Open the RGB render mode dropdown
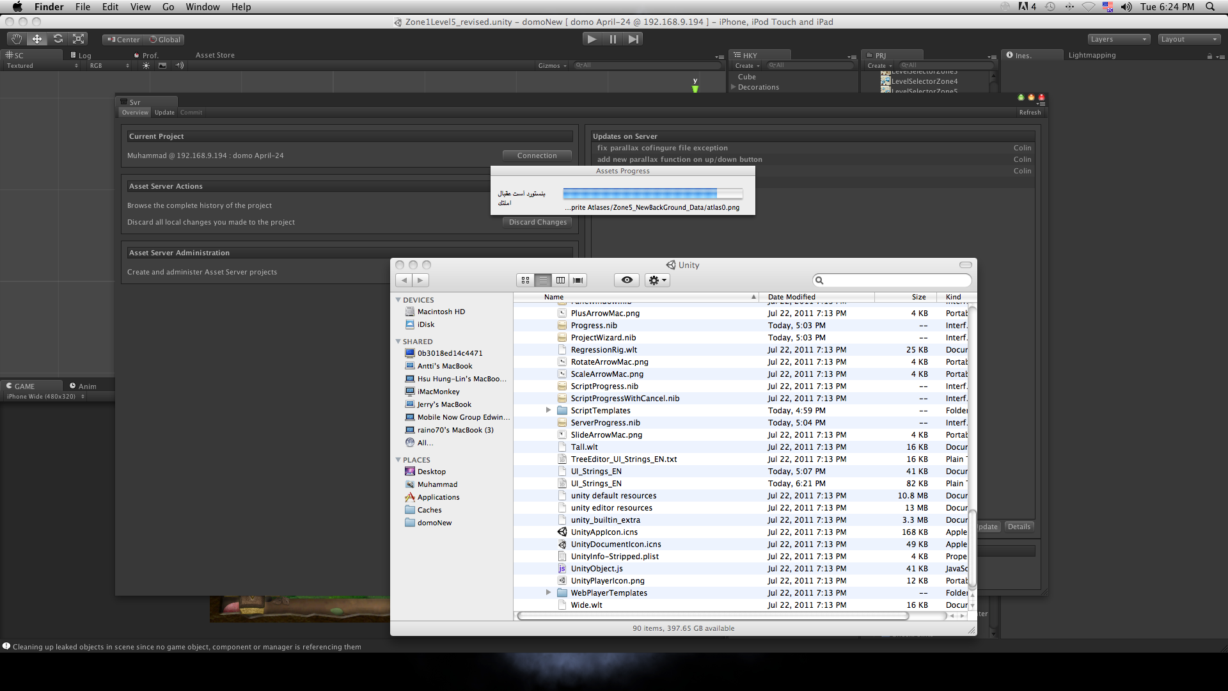Viewport: 1228px width, 691px height. point(109,65)
